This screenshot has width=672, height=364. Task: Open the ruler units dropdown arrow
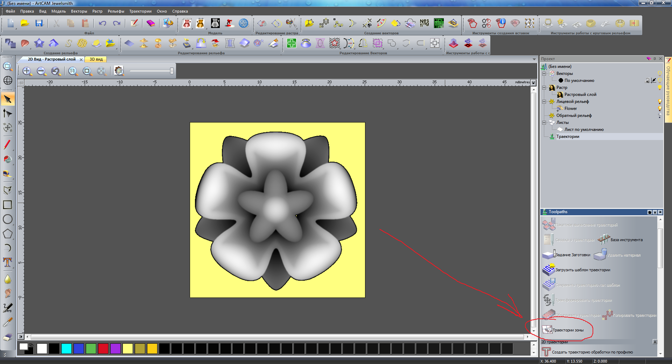533,83
